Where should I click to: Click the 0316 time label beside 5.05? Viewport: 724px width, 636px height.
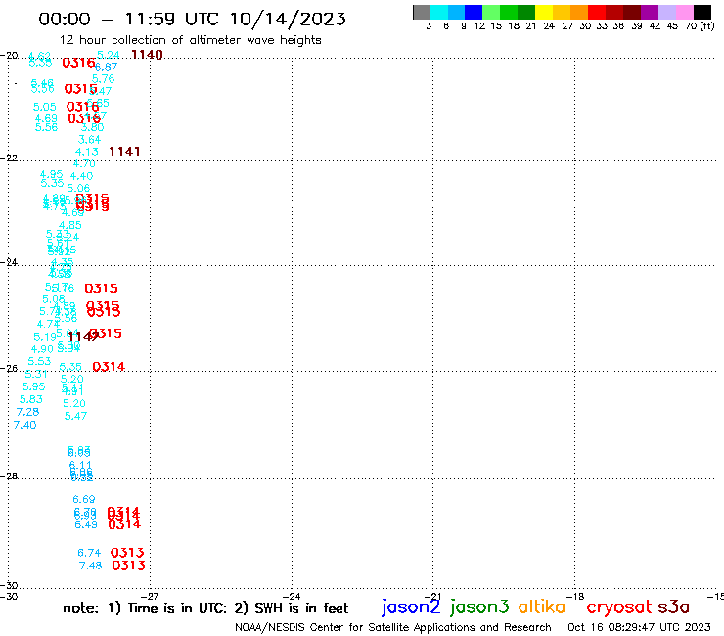pyautogui.click(x=82, y=107)
